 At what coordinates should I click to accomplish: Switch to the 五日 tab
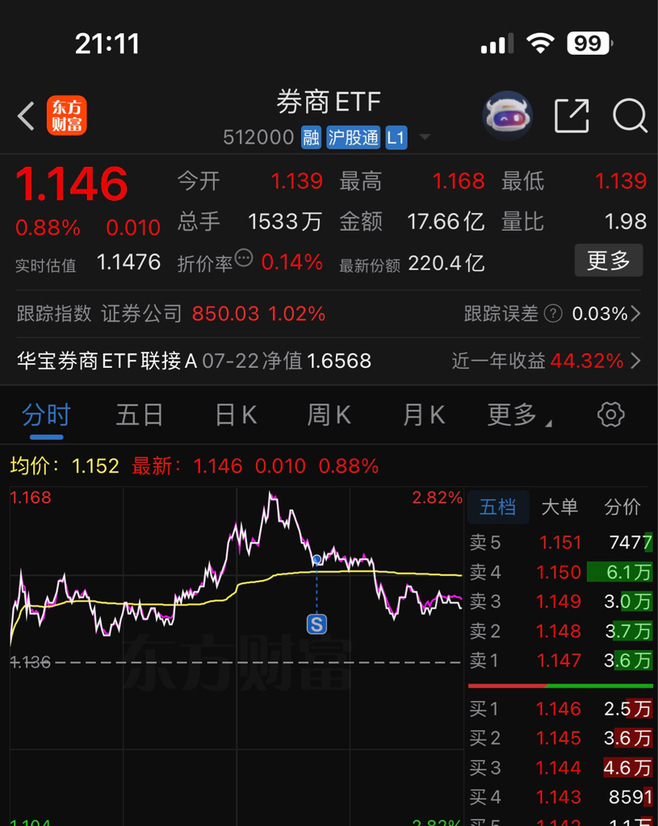pyautogui.click(x=140, y=415)
